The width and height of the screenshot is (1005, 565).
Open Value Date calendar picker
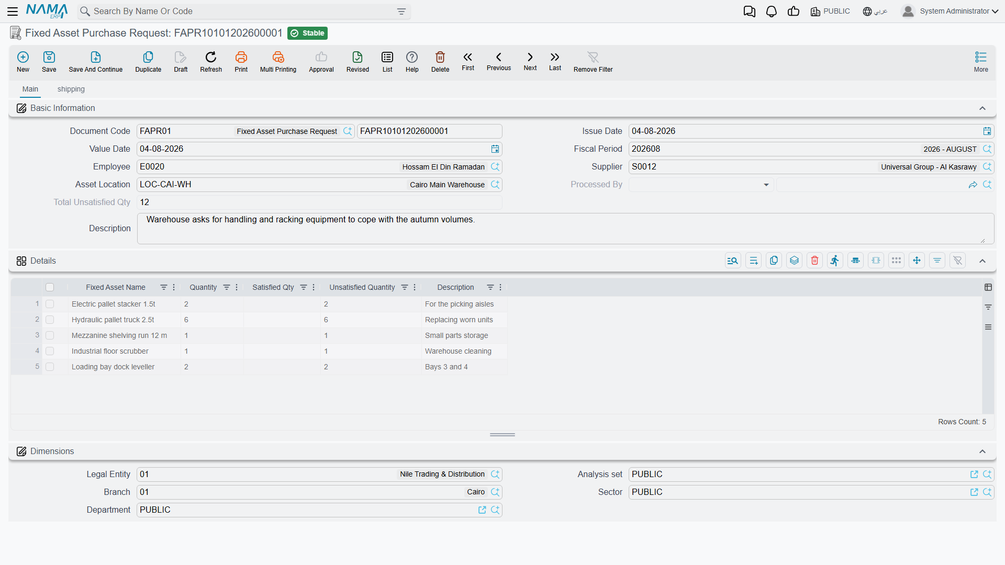(x=495, y=149)
